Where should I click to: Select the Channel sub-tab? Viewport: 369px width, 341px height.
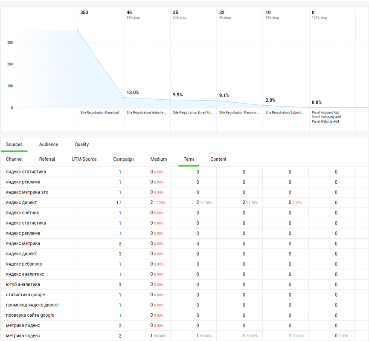[14, 159]
